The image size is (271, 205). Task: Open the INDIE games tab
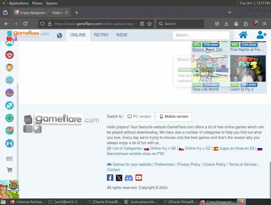122,35
